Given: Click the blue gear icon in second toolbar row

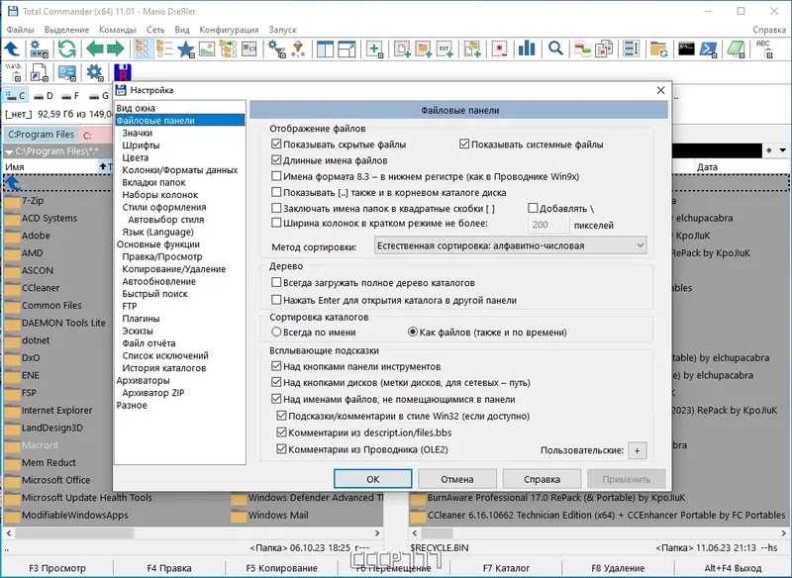Looking at the screenshot, I should (94, 72).
